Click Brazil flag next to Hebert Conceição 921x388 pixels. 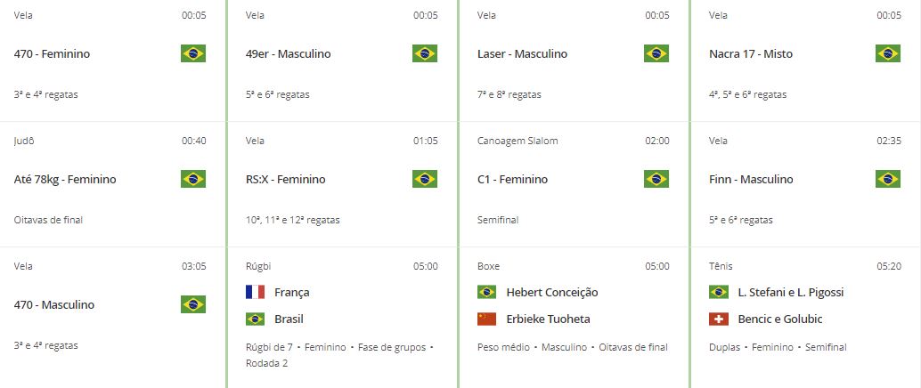(487, 292)
